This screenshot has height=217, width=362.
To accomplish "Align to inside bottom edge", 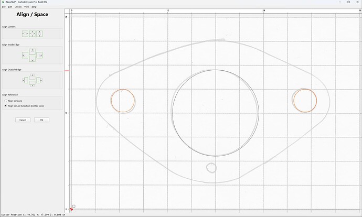I will point(33,59).
